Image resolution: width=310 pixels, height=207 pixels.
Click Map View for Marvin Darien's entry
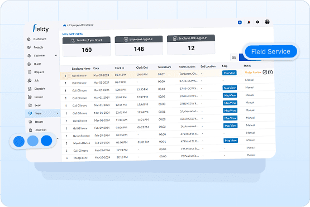pyautogui.click(x=231, y=141)
